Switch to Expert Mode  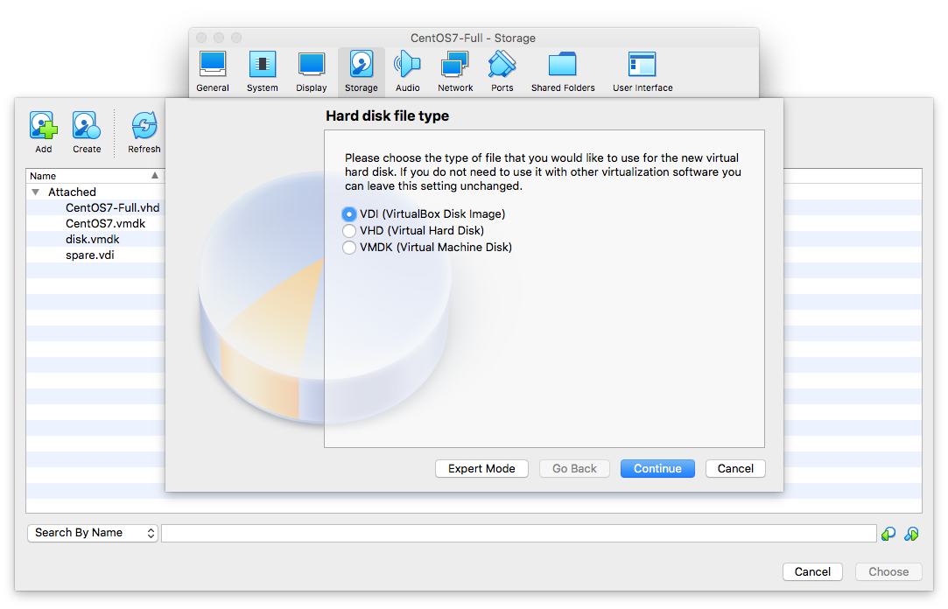click(x=481, y=469)
